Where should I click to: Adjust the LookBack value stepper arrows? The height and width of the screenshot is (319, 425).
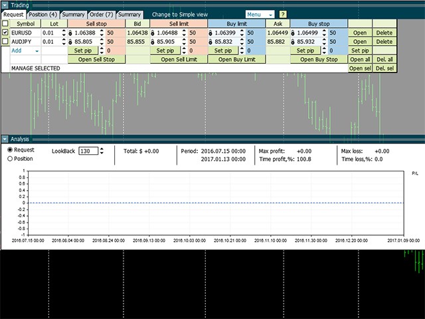101,152
